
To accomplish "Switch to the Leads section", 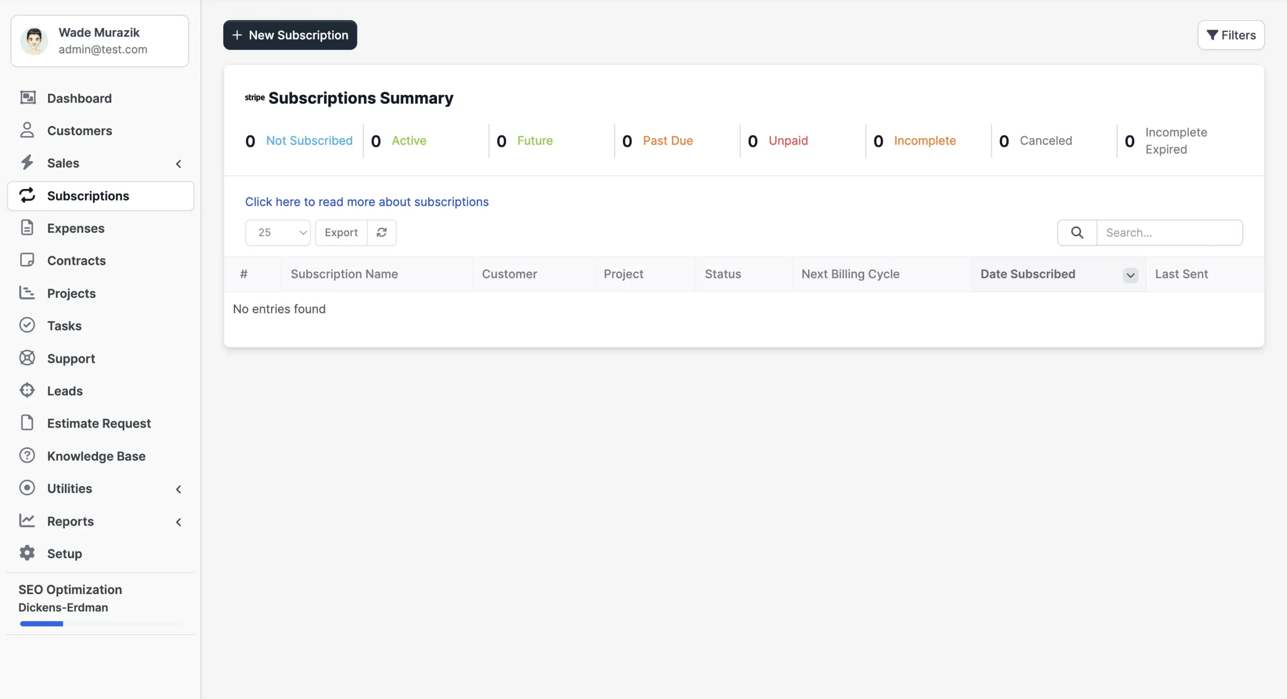I will [65, 390].
